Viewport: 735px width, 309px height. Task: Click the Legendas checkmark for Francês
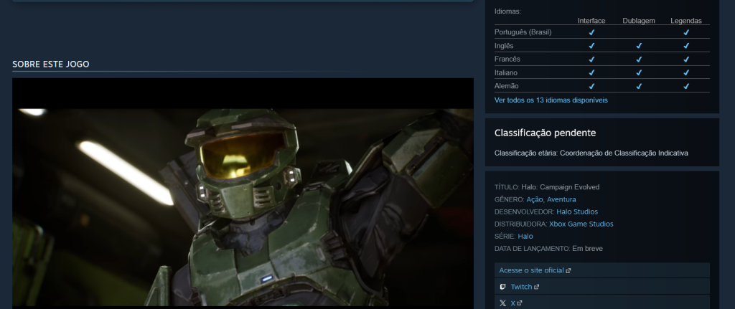coord(685,60)
